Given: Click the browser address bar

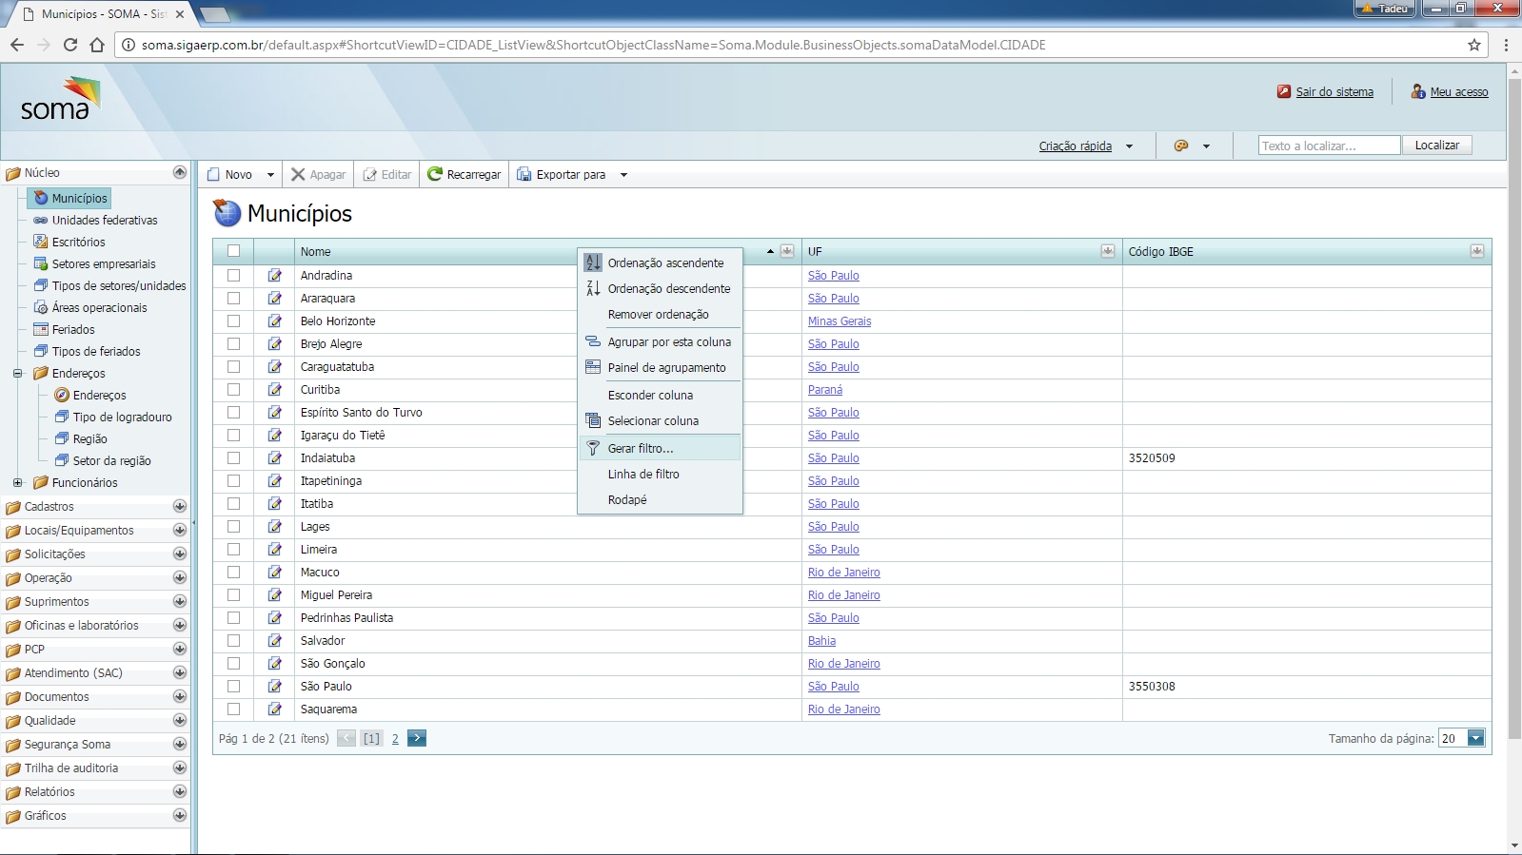Looking at the screenshot, I should pyautogui.click(x=800, y=45).
